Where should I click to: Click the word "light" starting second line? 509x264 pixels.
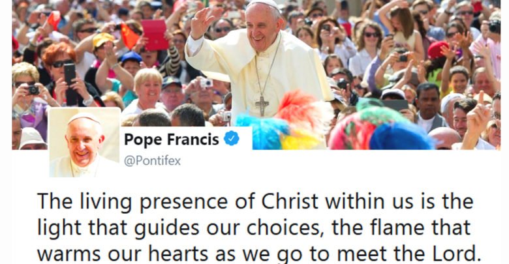click(59, 227)
